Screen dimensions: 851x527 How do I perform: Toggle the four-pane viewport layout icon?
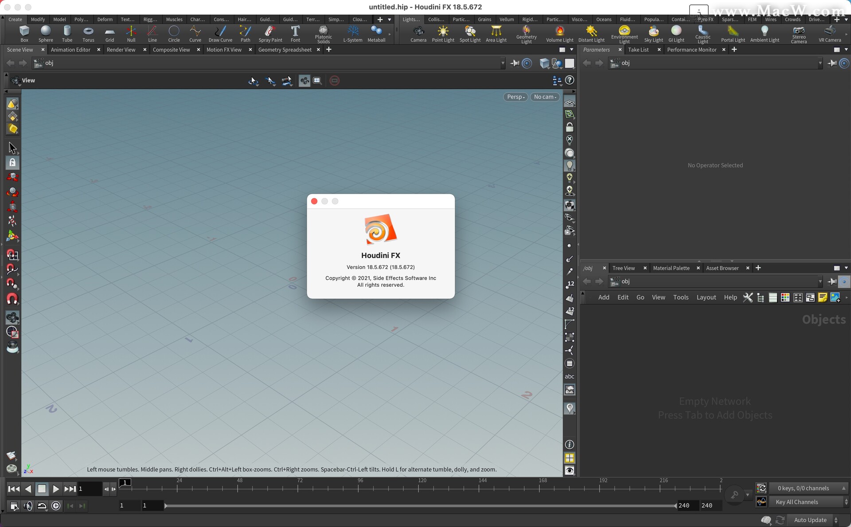click(570, 458)
